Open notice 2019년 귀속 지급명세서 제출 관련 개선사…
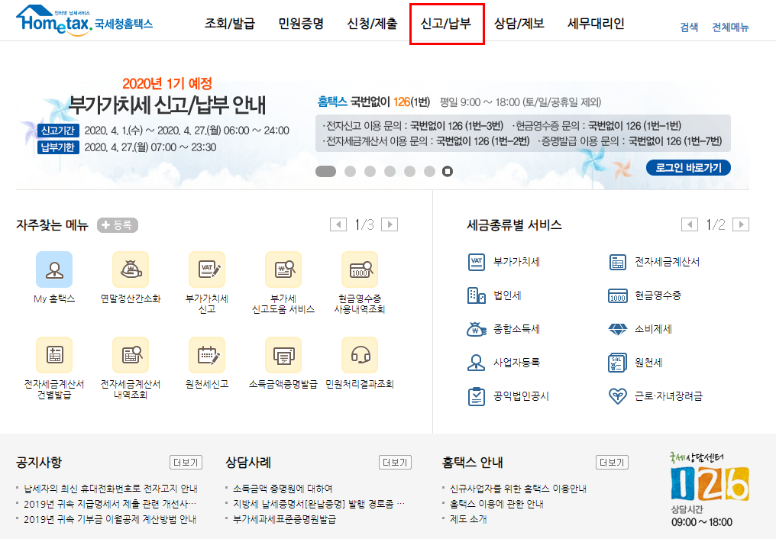This screenshot has height=539, width=776. click(110, 504)
